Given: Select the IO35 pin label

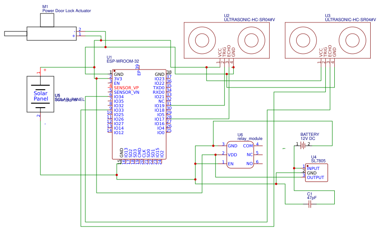Looking at the screenshot, I should (118, 101).
